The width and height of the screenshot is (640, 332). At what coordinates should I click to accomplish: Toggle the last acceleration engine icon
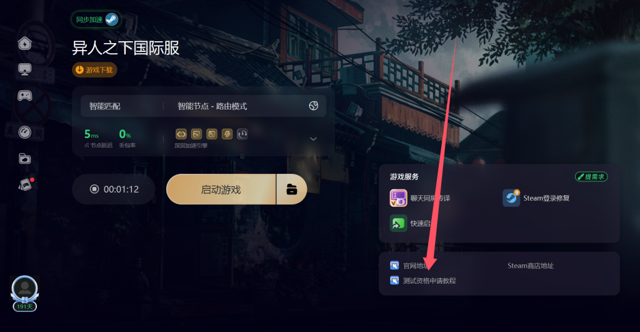point(242,134)
